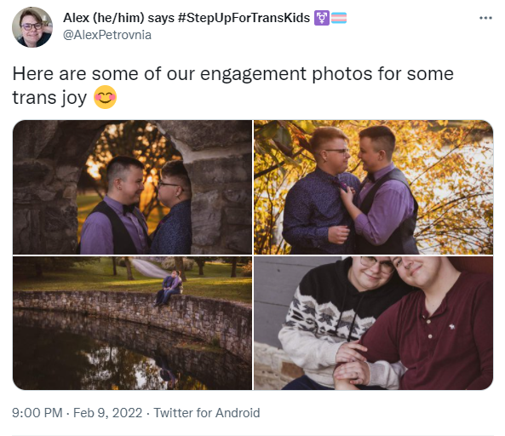Click the purple transgender symbol emoji

(321, 18)
